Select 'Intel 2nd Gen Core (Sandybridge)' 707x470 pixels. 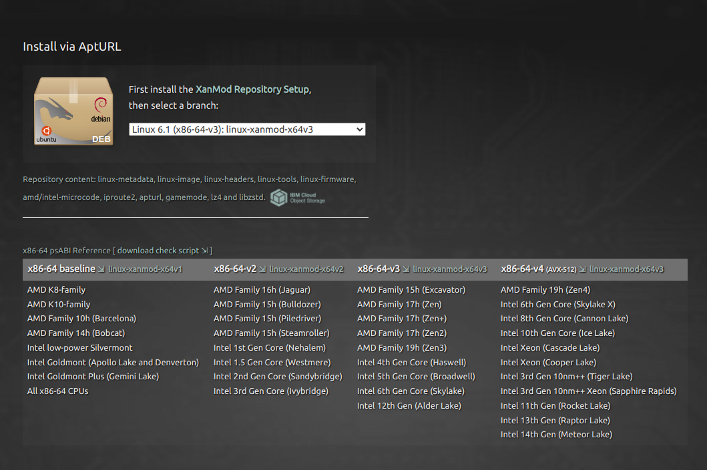click(x=278, y=377)
